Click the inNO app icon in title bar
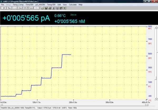Image resolution: width=158 pixels, height=110 pixels. [1, 1]
